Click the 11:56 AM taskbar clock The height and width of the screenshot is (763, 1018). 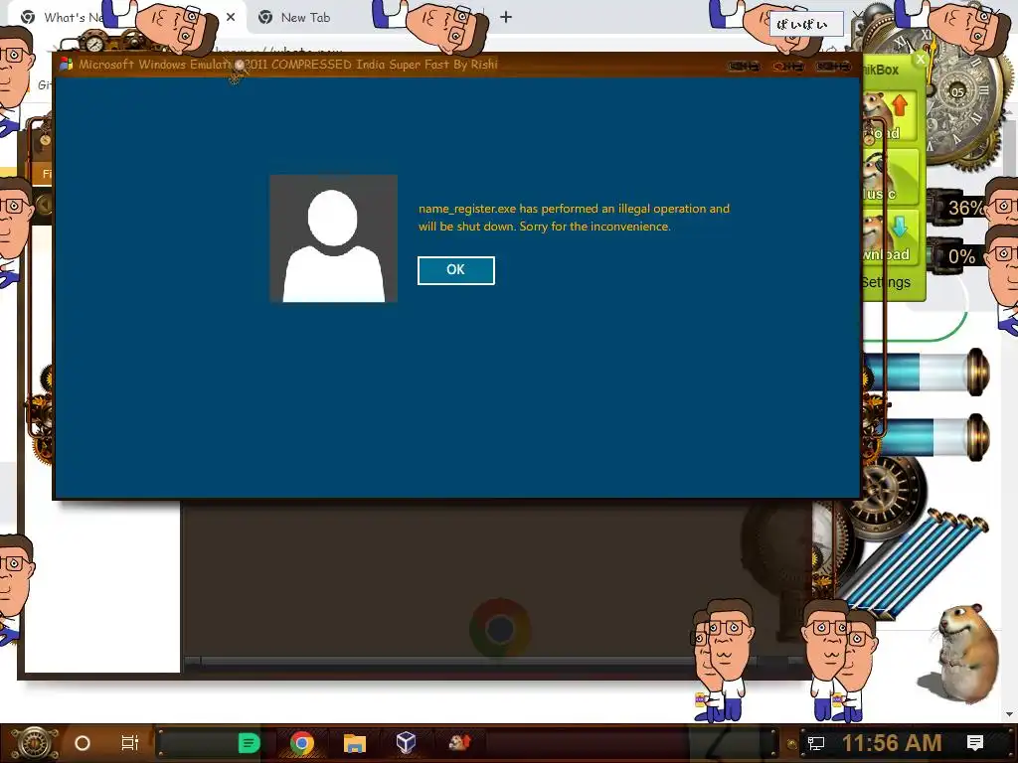tap(892, 743)
